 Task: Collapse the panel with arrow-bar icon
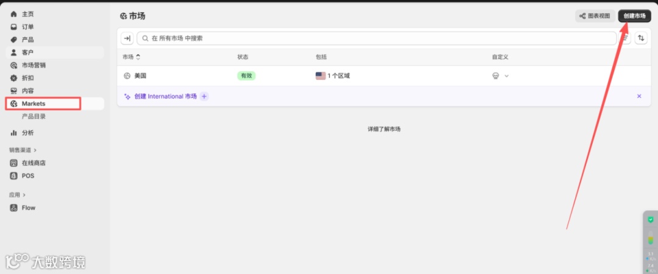tap(127, 38)
